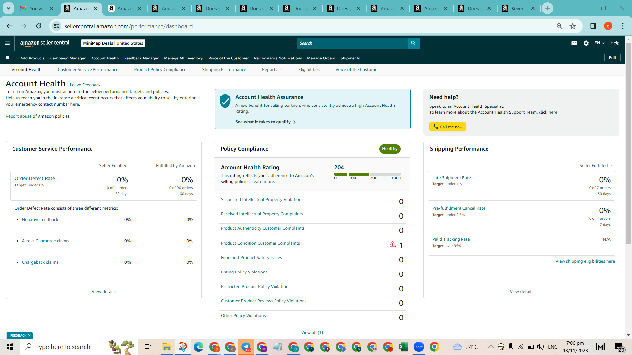Expand the Seller Fulfilled dropdown in Shipping Performance
632x355 pixels.
(596, 165)
